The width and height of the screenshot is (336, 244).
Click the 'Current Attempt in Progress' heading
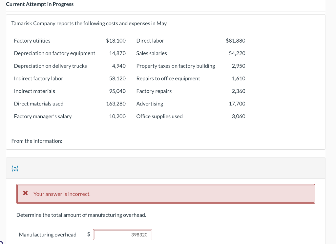point(40,4)
